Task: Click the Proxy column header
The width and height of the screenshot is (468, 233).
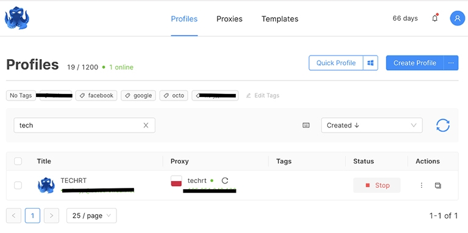Action: [x=179, y=161]
